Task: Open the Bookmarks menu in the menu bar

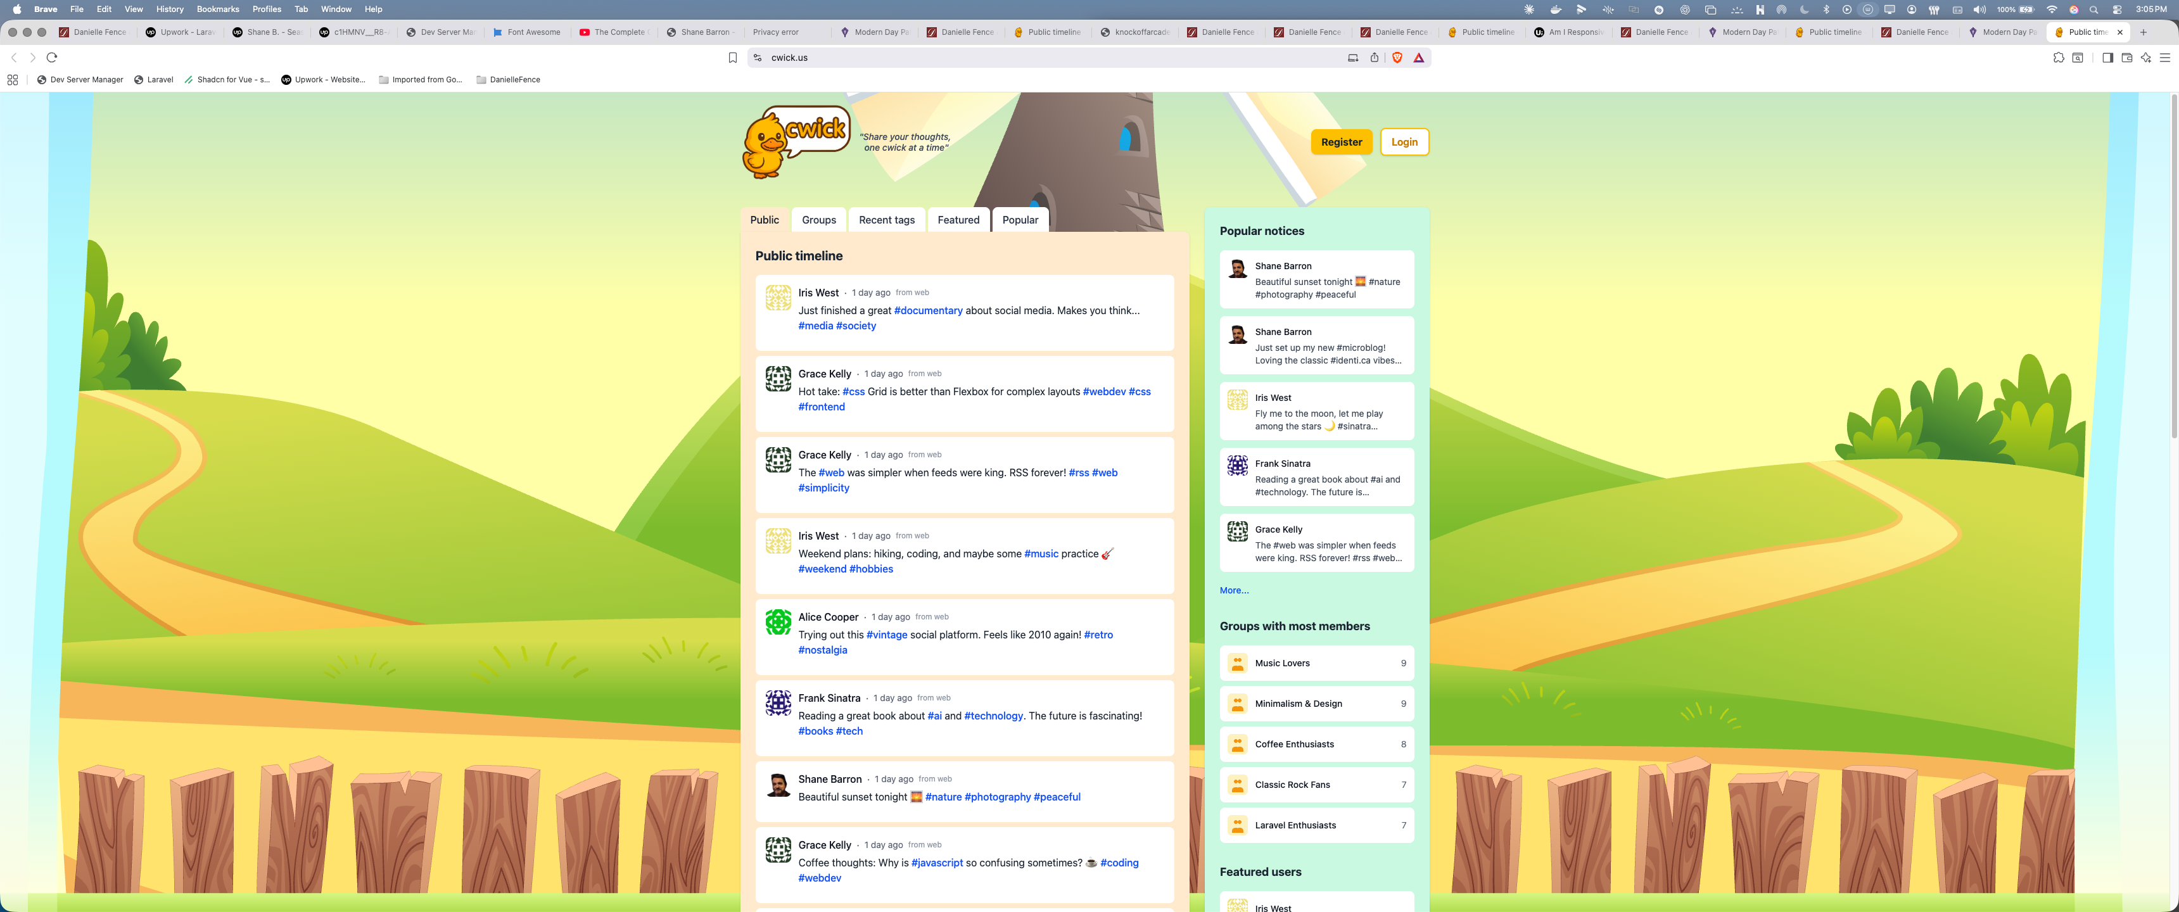Action: click(217, 9)
